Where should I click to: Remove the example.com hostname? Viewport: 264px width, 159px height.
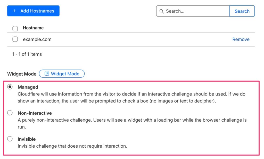[x=241, y=39]
